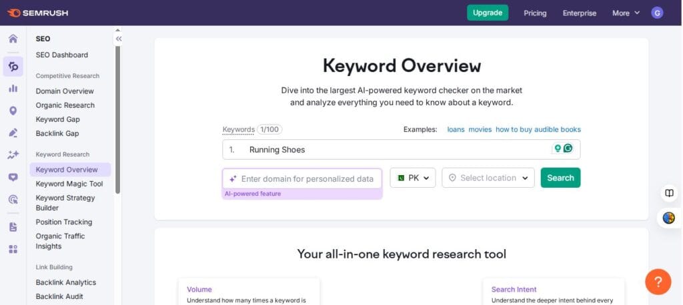Image resolution: width=683 pixels, height=305 pixels.
Task: Open Enterprise in top navigation
Action: (x=580, y=13)
